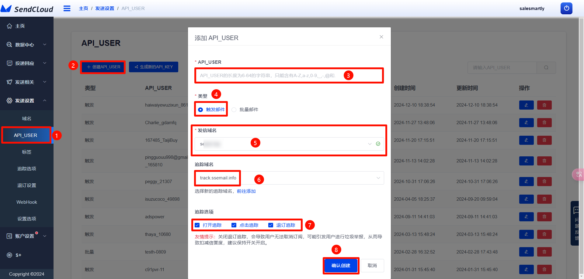Open 退订设置 from the sidebar
Screen dimensions: 584x279
pyautogui.click(x=26, y=185)
